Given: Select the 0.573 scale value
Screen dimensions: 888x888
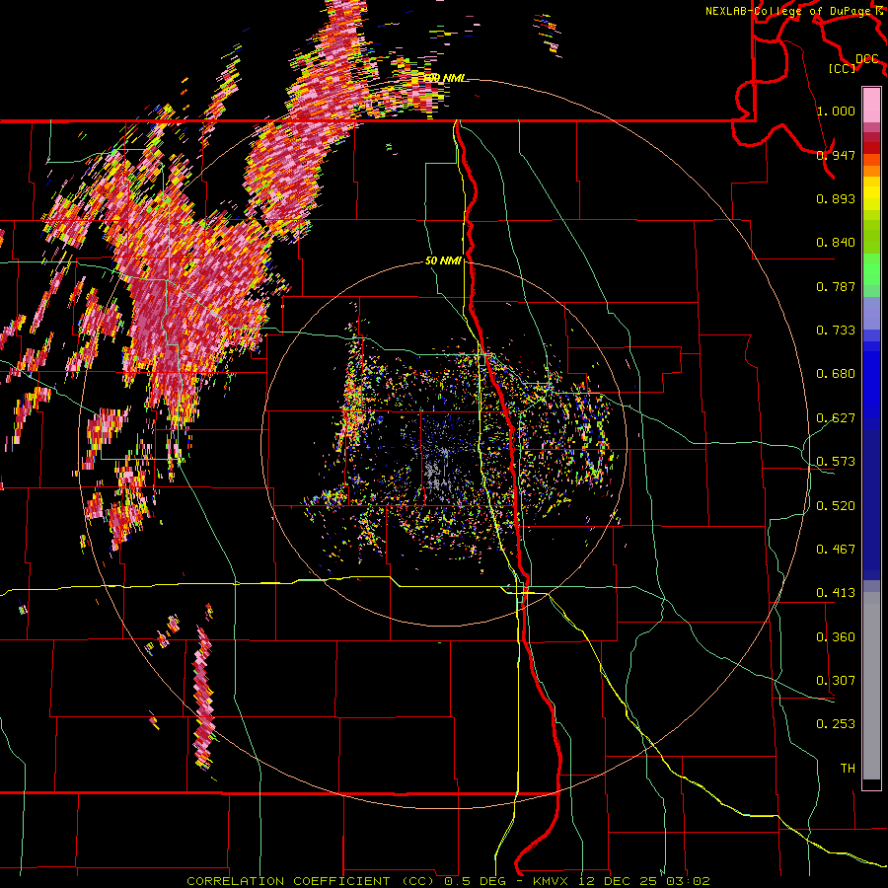Looking at the screenshot, I should tap(836, 462).
